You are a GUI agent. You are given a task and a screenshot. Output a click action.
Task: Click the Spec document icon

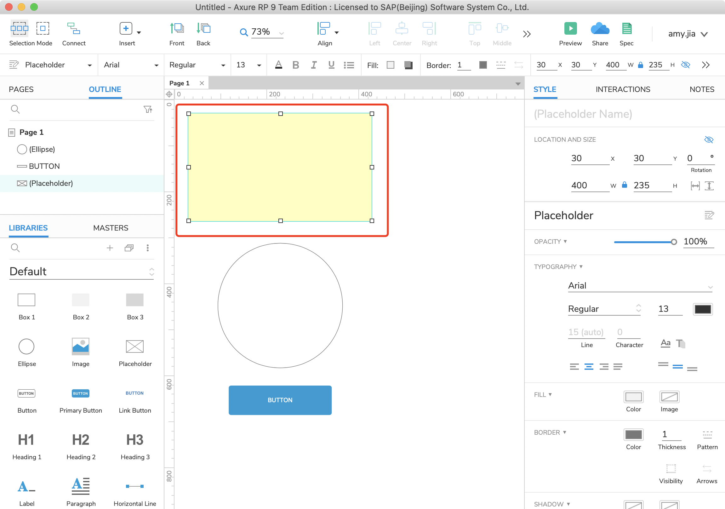click(x=626, y=29)
